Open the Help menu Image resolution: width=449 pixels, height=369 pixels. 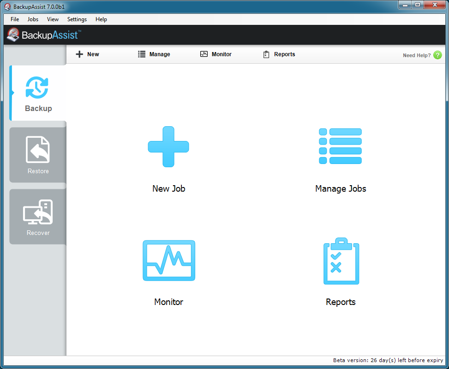[x=101, y=19]
